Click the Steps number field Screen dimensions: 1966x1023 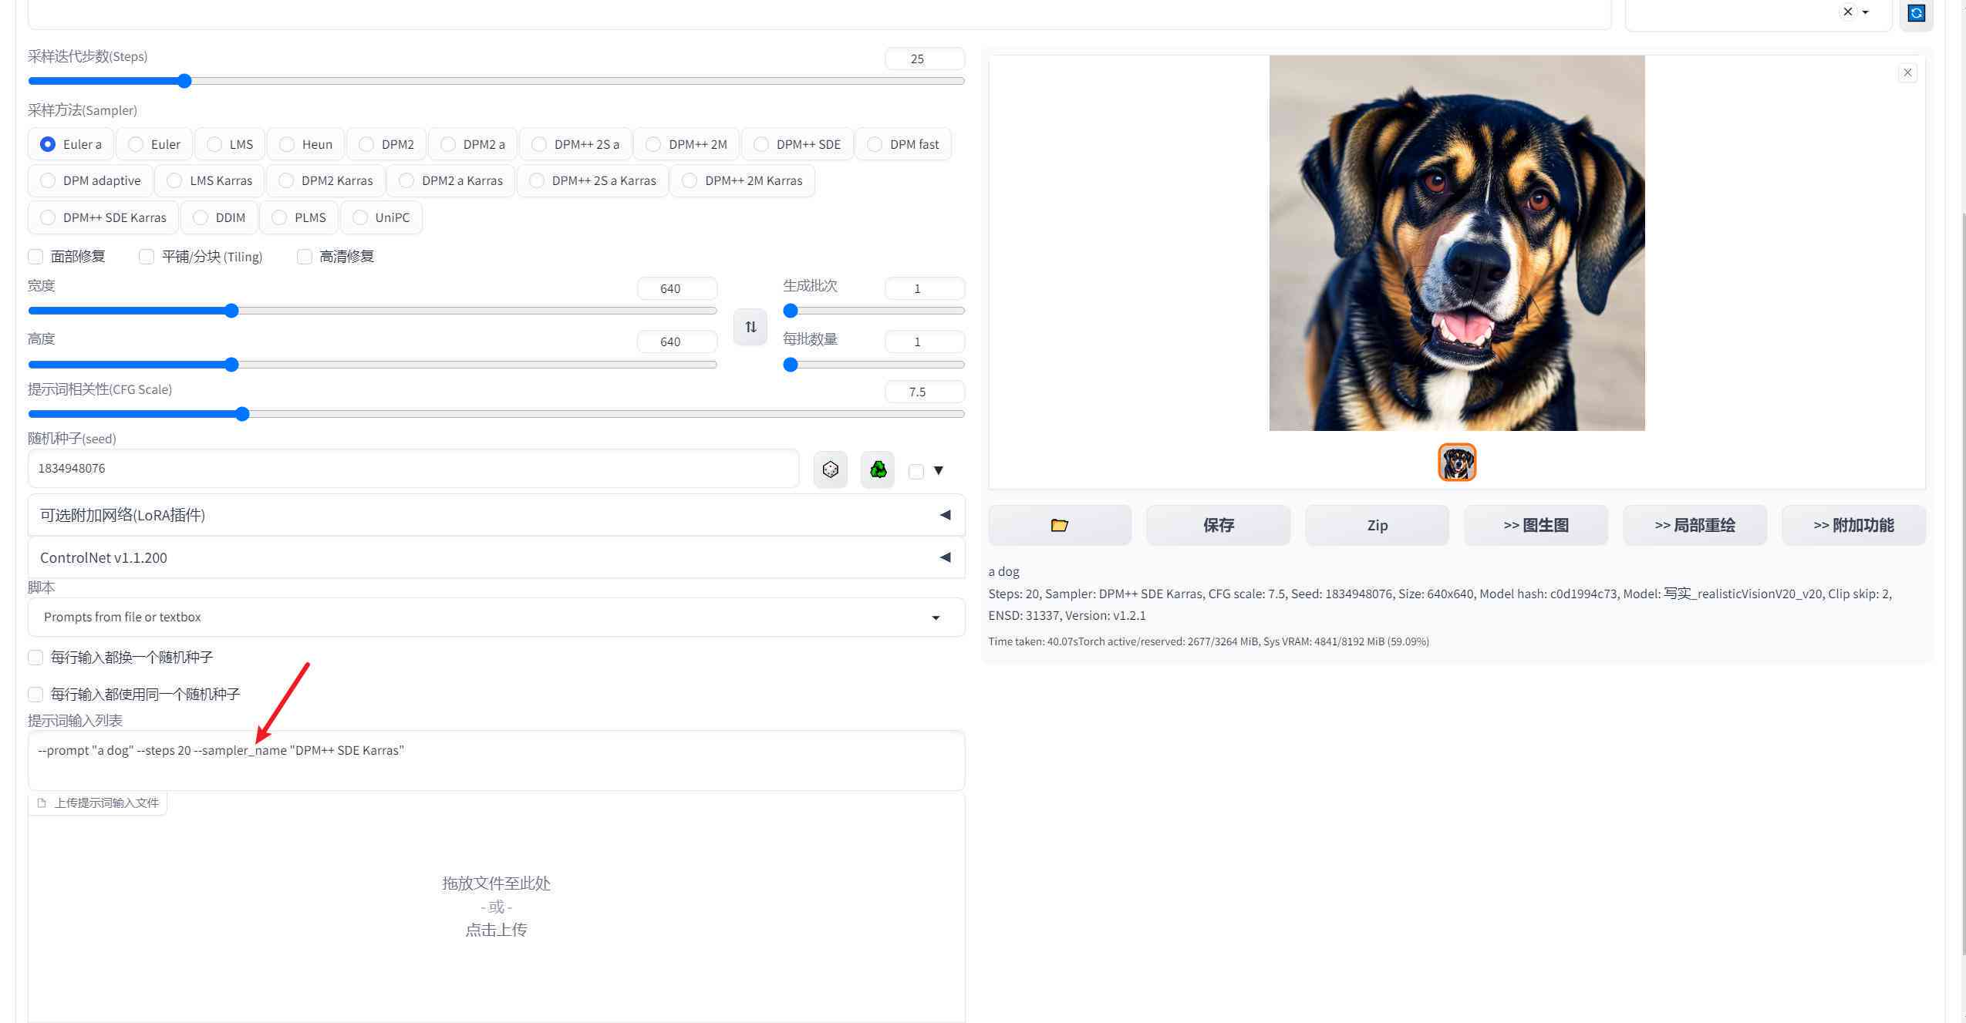925,59
